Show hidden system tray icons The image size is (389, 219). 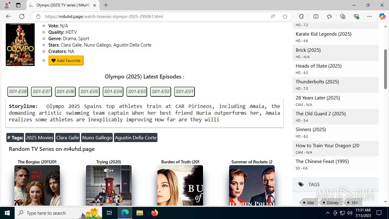point(328,213)
